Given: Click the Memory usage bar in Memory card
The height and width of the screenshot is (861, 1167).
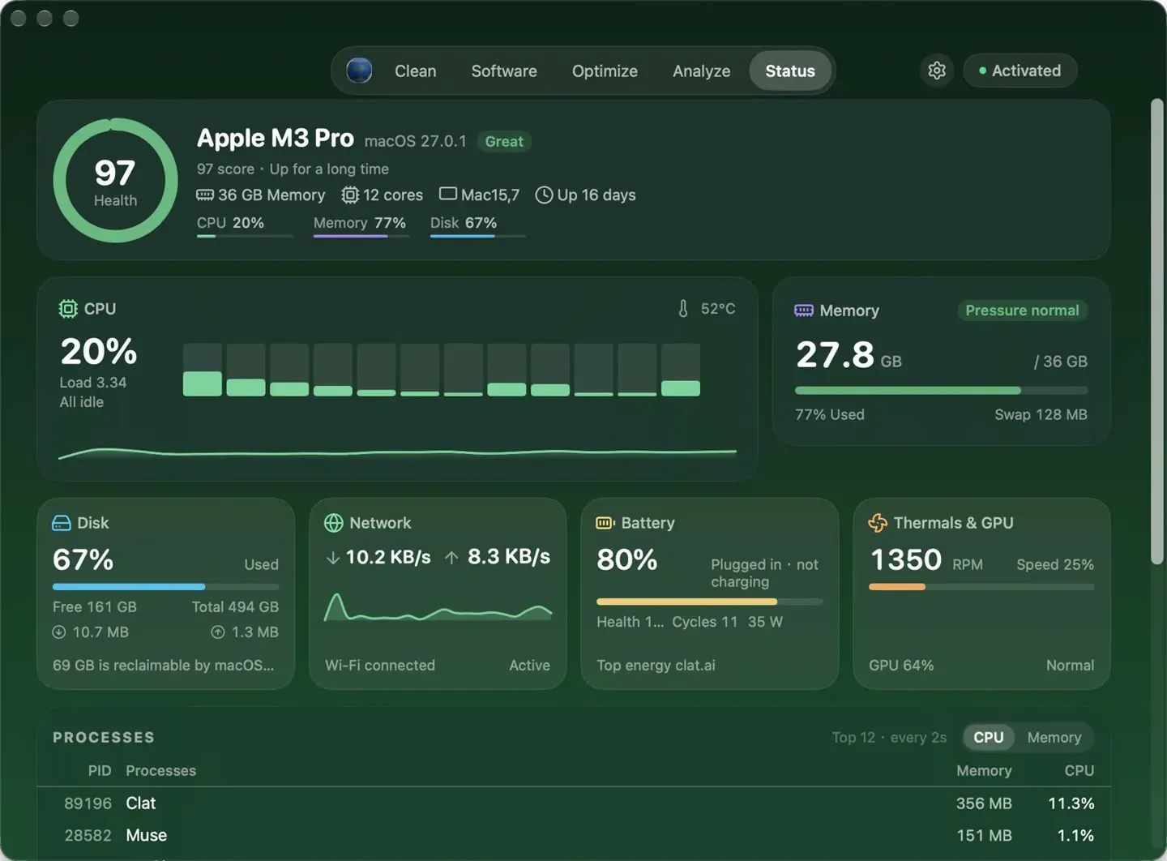Looking at the screenshot, I should tap(941, 391).
